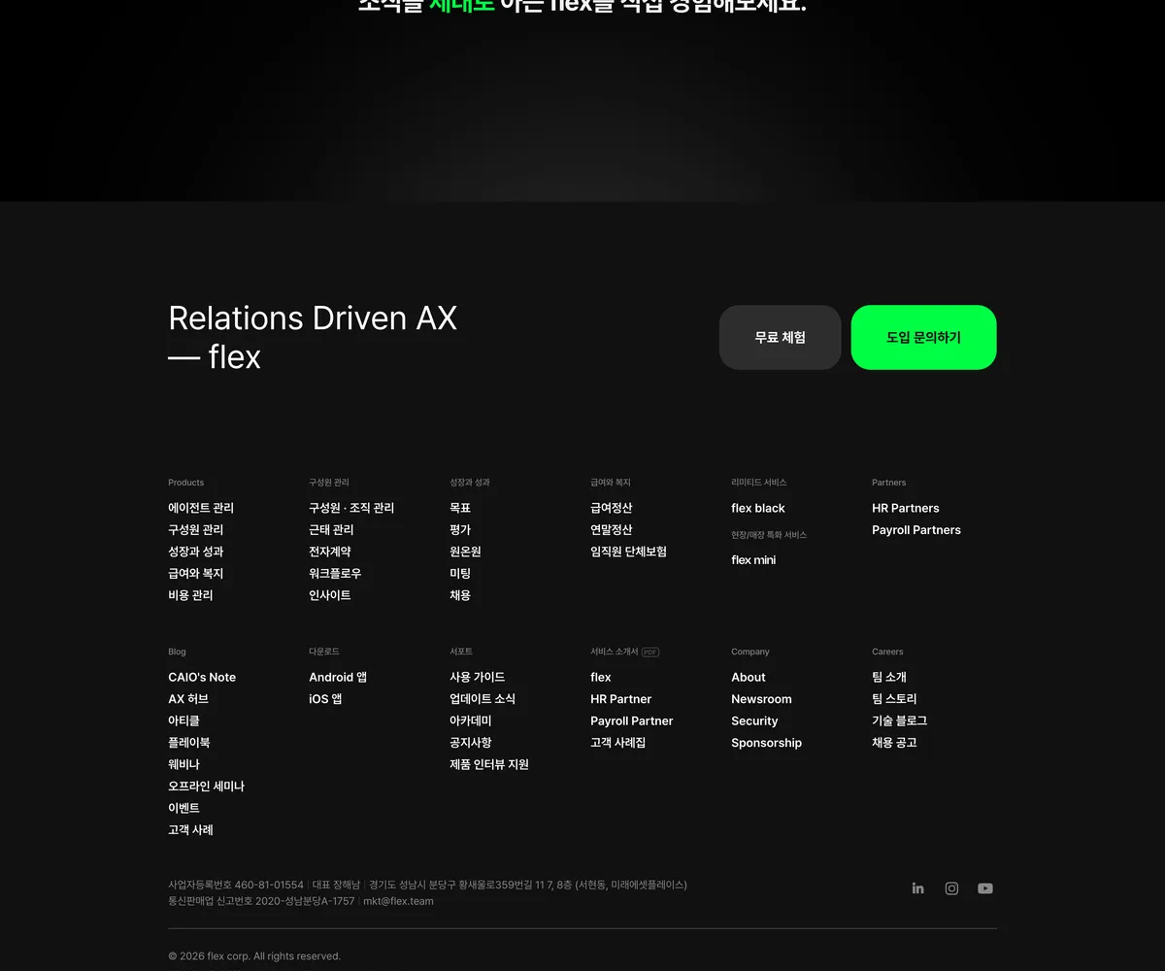Open Payroll Partners link under Partners

coord(916,530)
